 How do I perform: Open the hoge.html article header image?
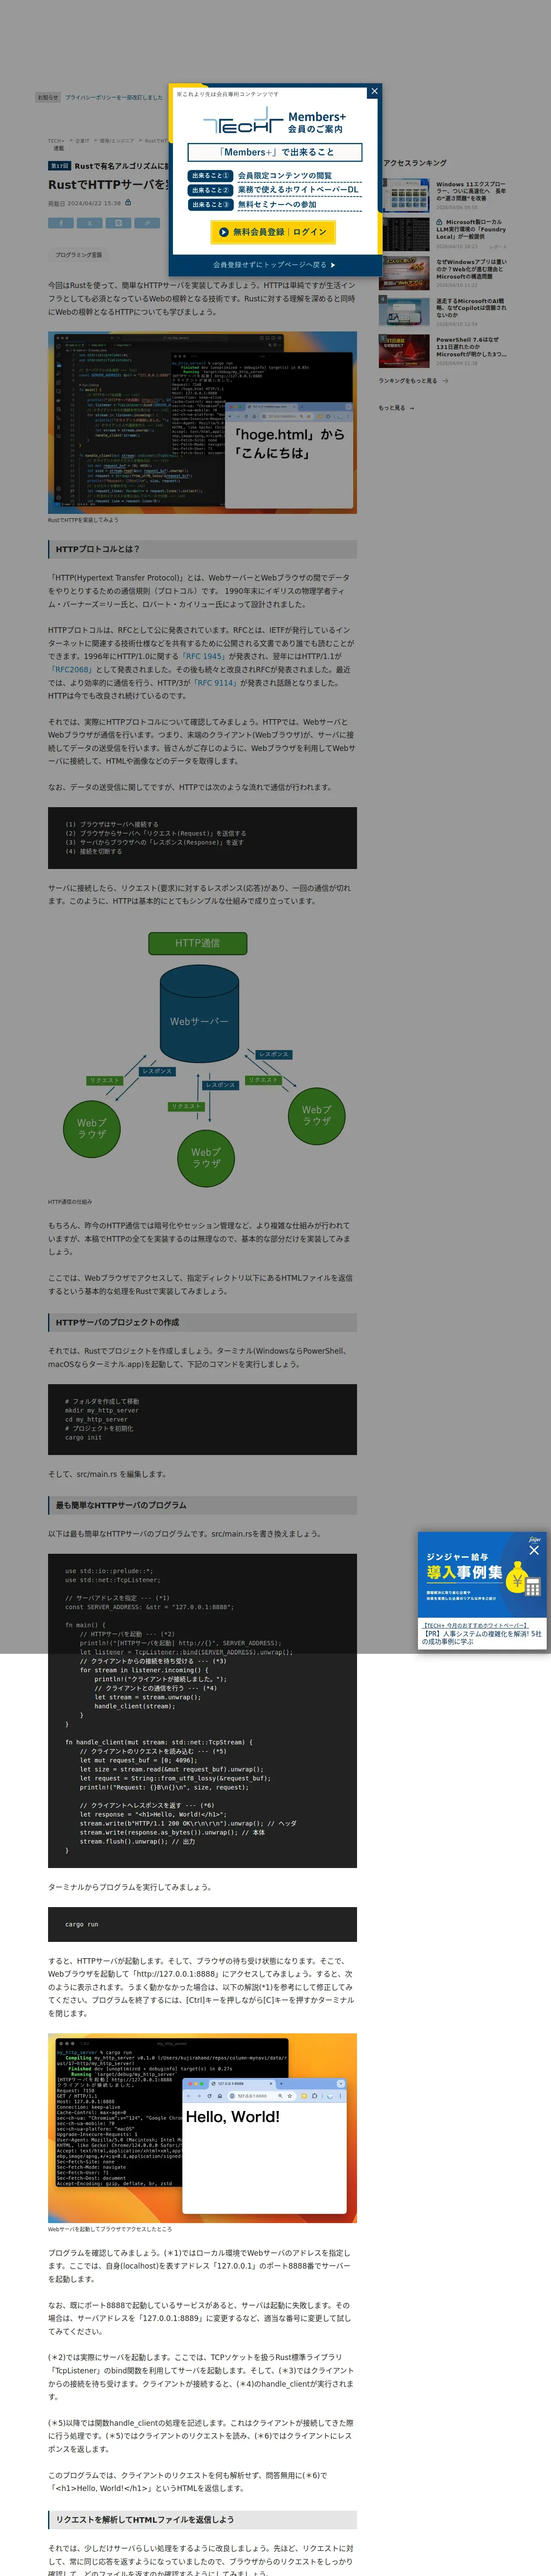pyautogui.click(x=202, y=422)
